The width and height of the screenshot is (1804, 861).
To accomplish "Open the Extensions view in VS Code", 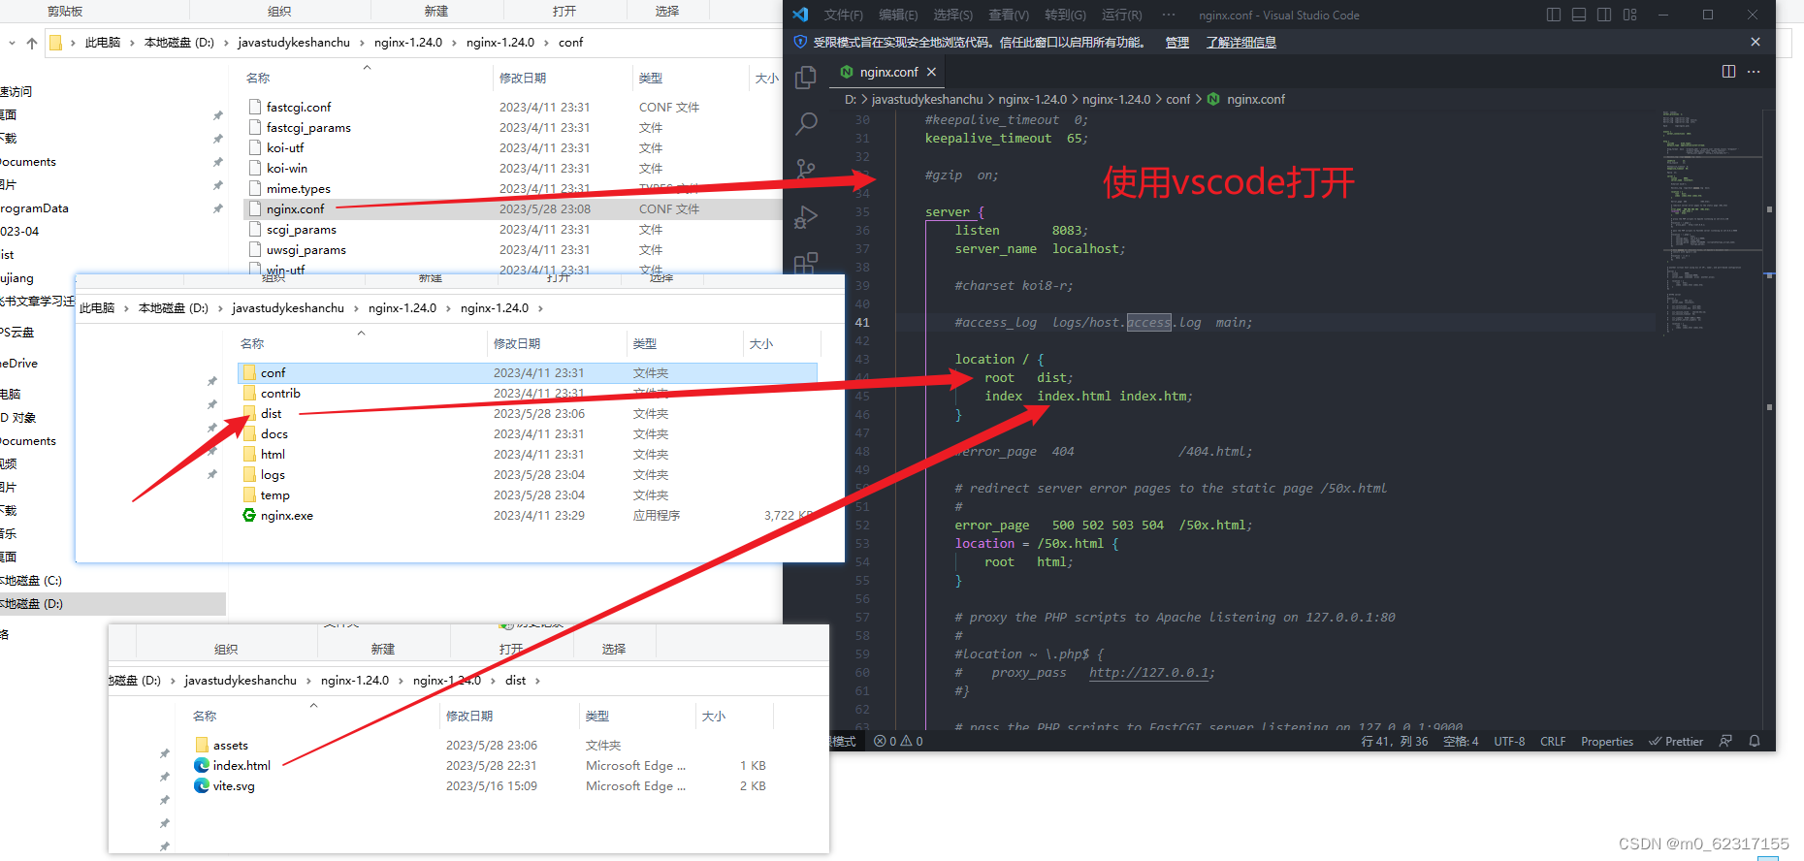I will pos(806,263).
